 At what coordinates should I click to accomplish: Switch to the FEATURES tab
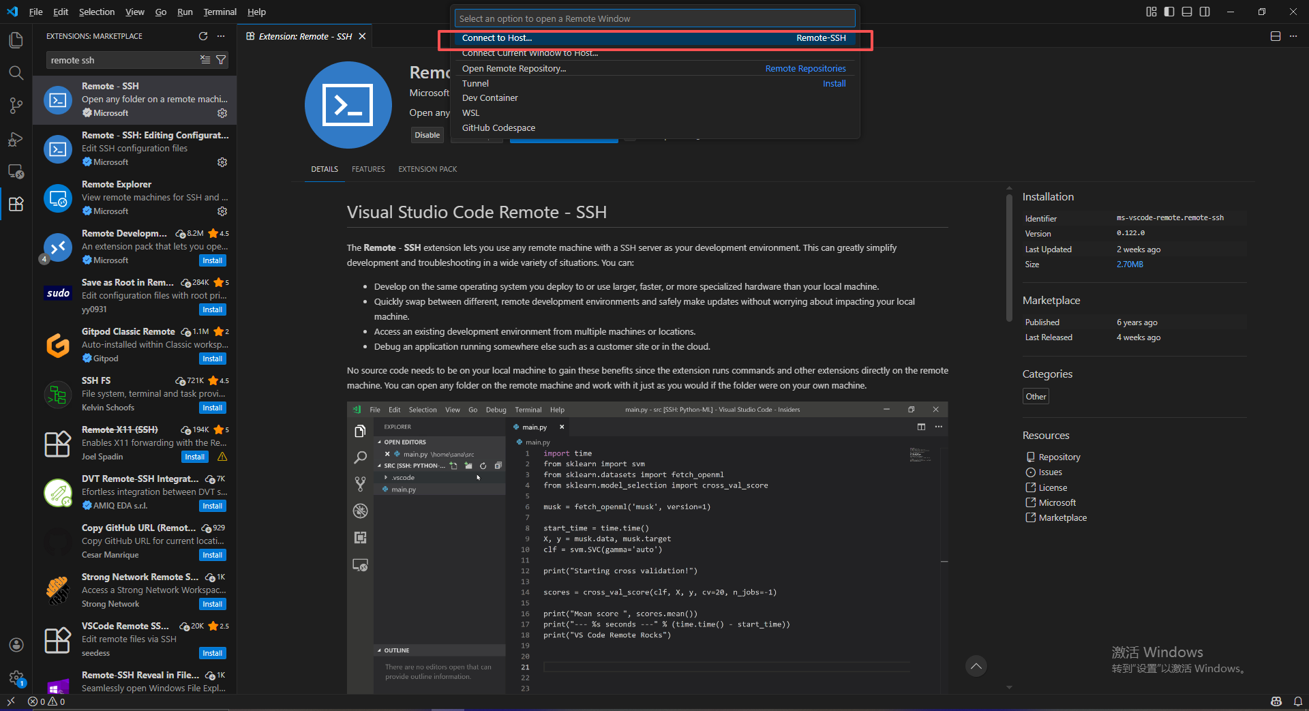click(368, 169)
